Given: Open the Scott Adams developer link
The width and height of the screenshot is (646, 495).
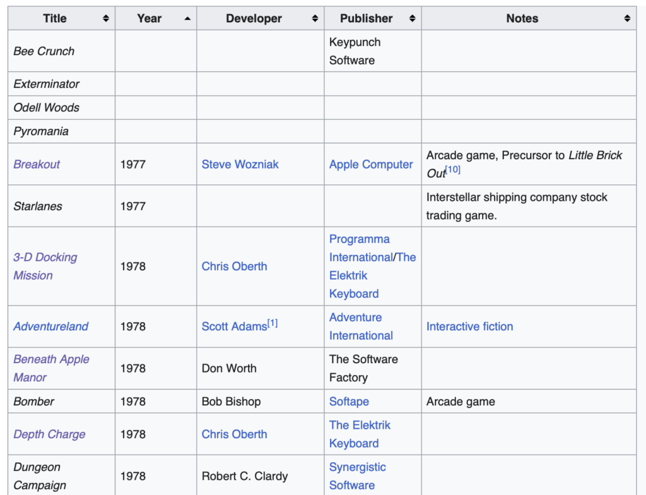Looking at the screenshot, I should 235,326.
